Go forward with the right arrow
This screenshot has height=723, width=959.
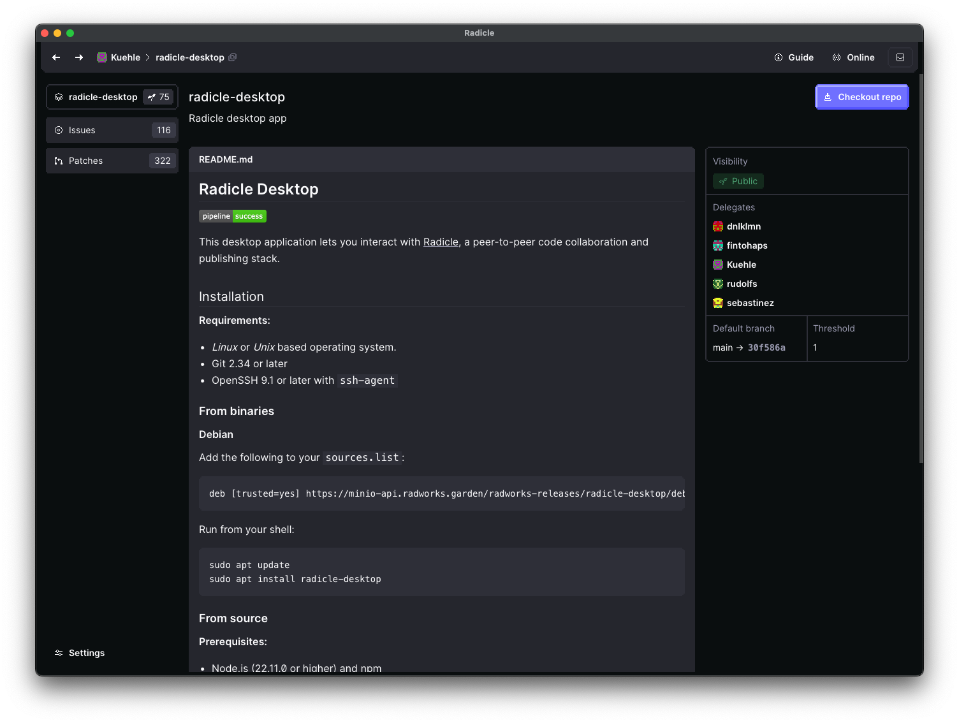coord(79,57)
